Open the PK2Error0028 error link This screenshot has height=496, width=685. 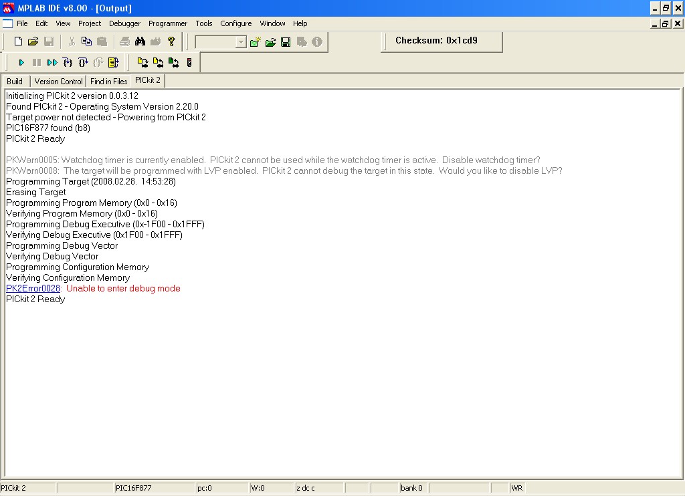pos(33,289)
